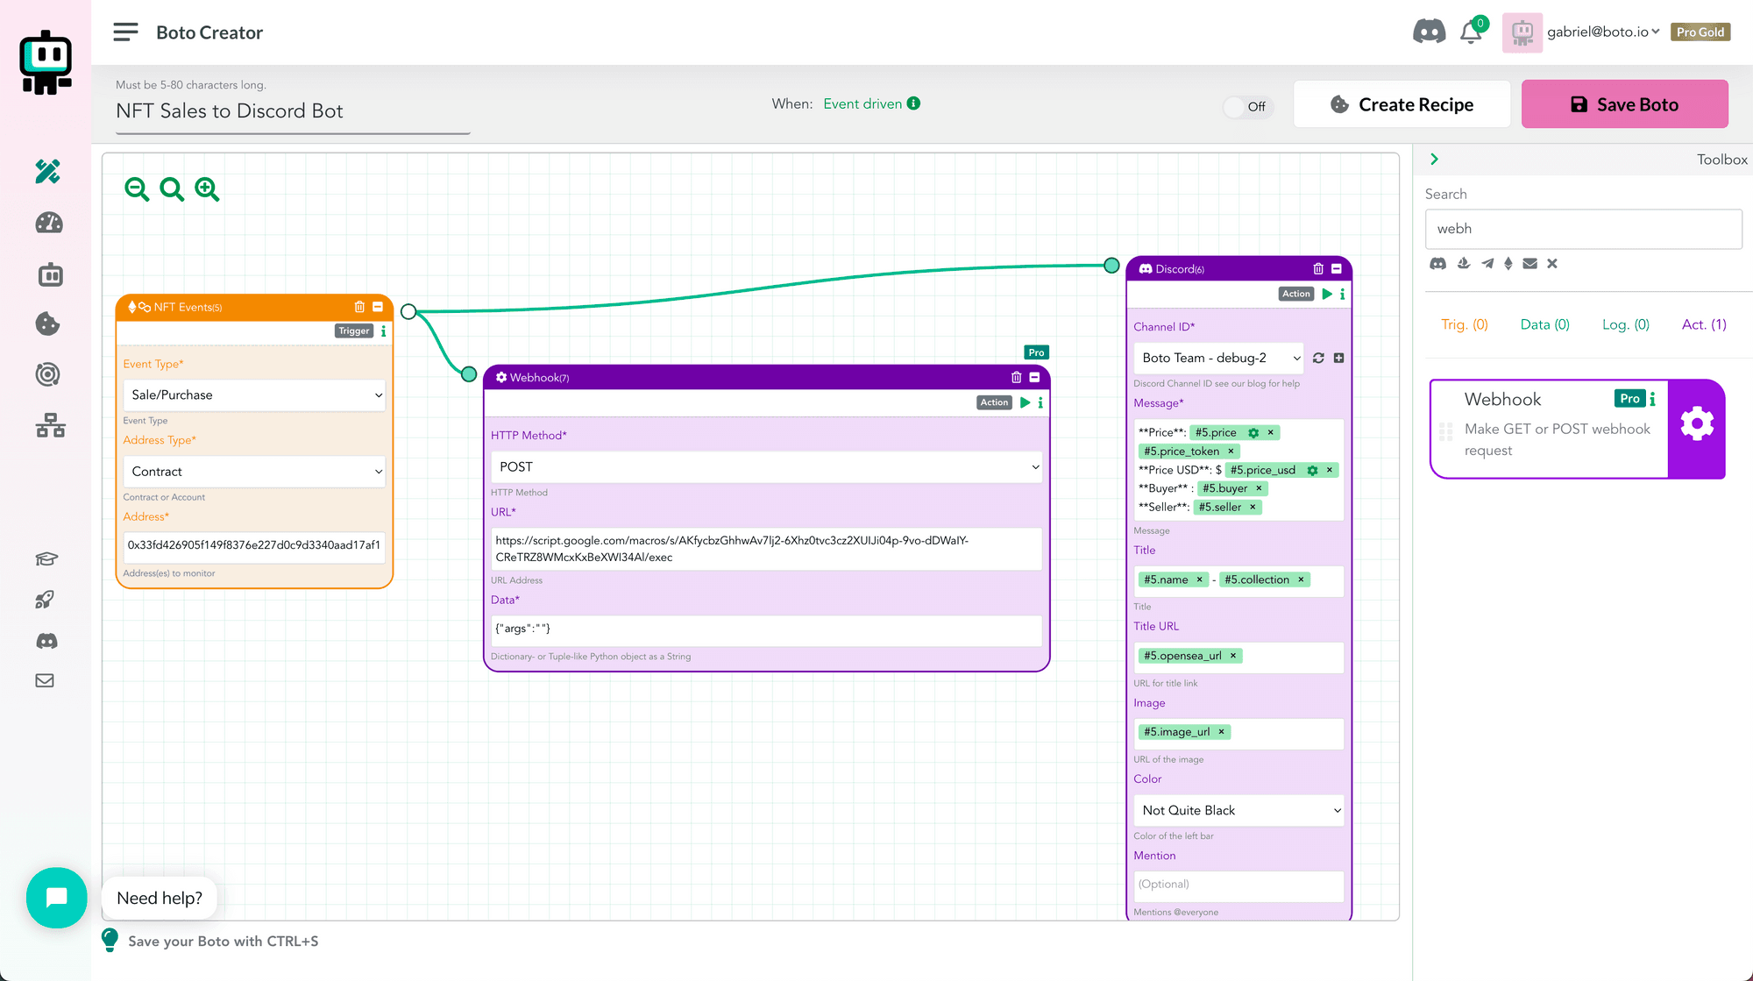Image resolution: width=1753 pixels, height=981 pixels.
Task: Collapse the Toolbox panel chevron
Action: pyautogui.click(x=1434, y=160)
